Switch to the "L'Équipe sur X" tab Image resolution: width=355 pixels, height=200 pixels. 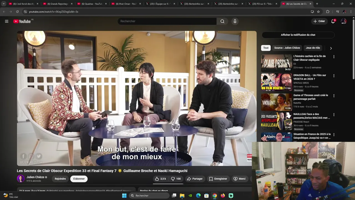[x=160, y=4]
